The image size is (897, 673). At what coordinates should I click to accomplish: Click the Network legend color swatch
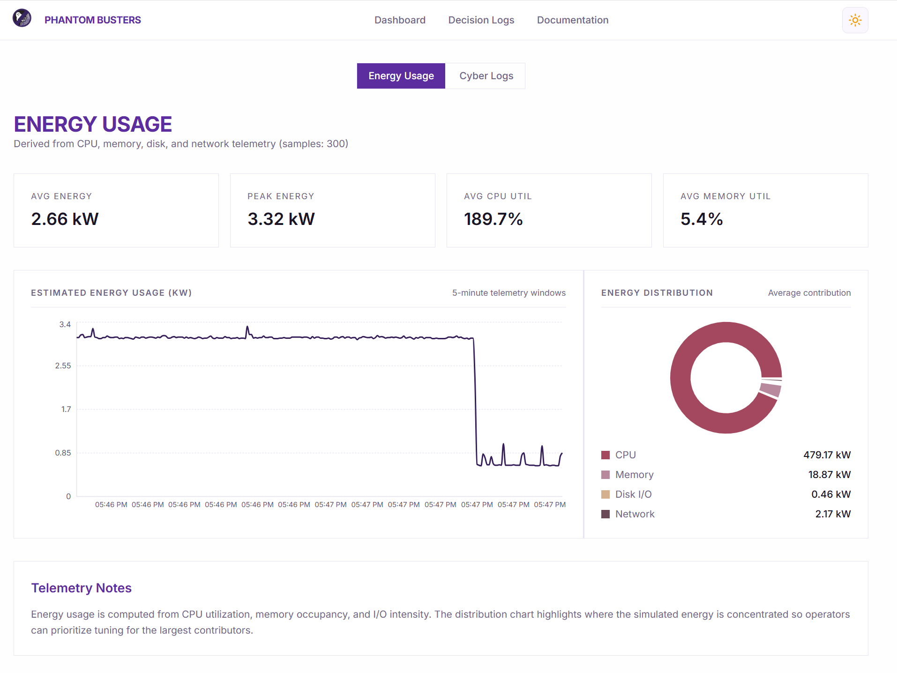pyautogui.click(x=605, y=514)
